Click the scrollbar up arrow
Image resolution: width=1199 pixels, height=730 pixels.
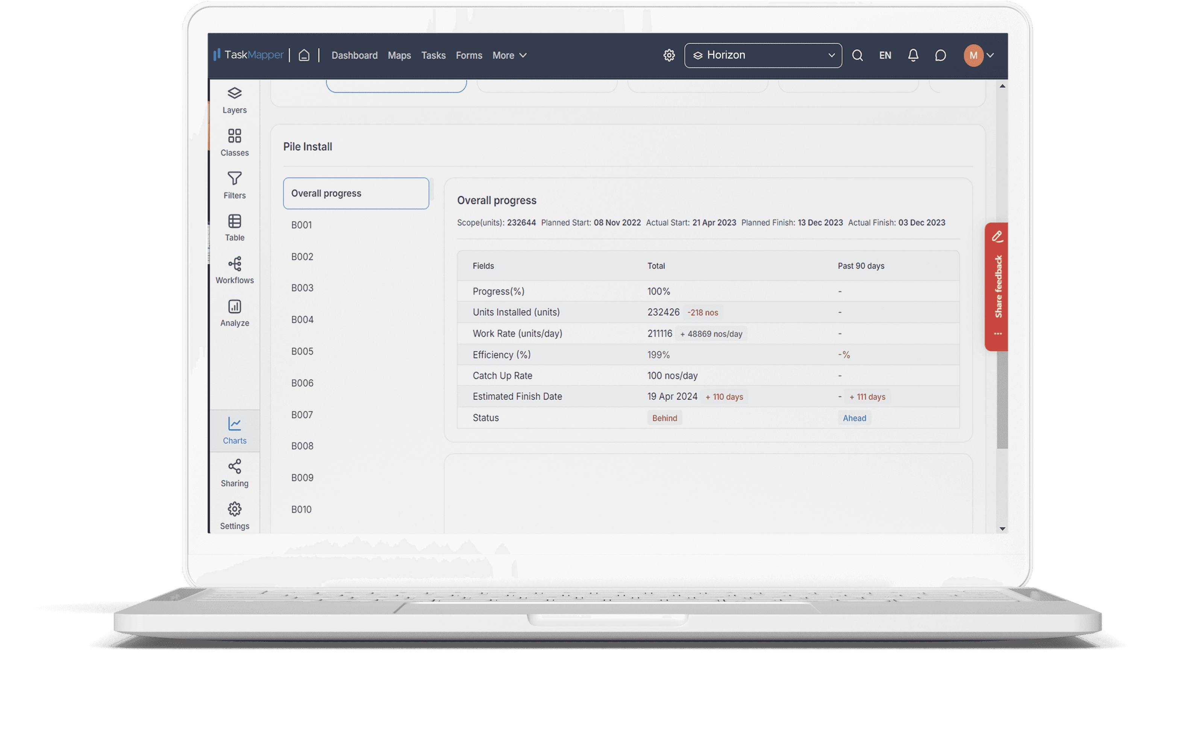(1002, 86)
